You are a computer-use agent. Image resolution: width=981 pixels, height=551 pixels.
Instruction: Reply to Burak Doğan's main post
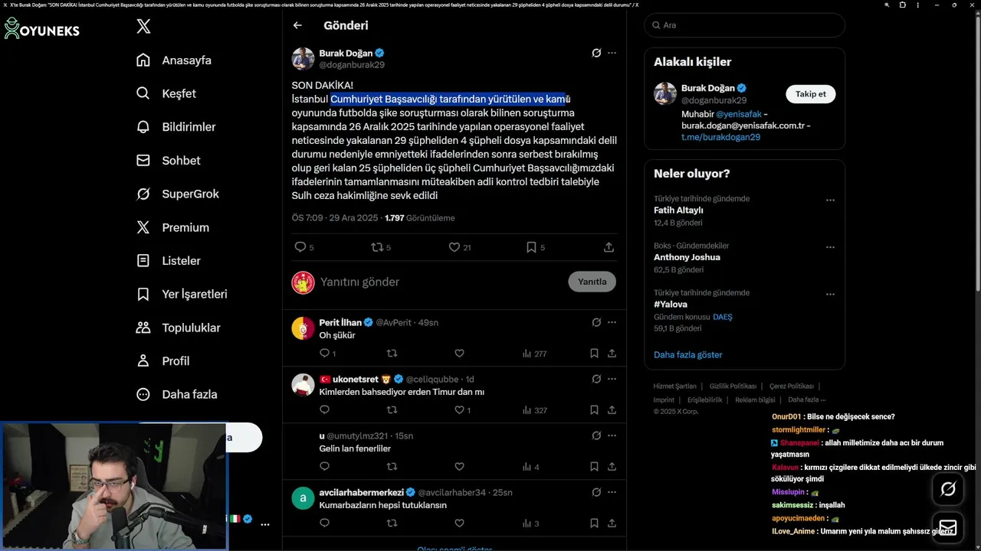pos(300,247)
